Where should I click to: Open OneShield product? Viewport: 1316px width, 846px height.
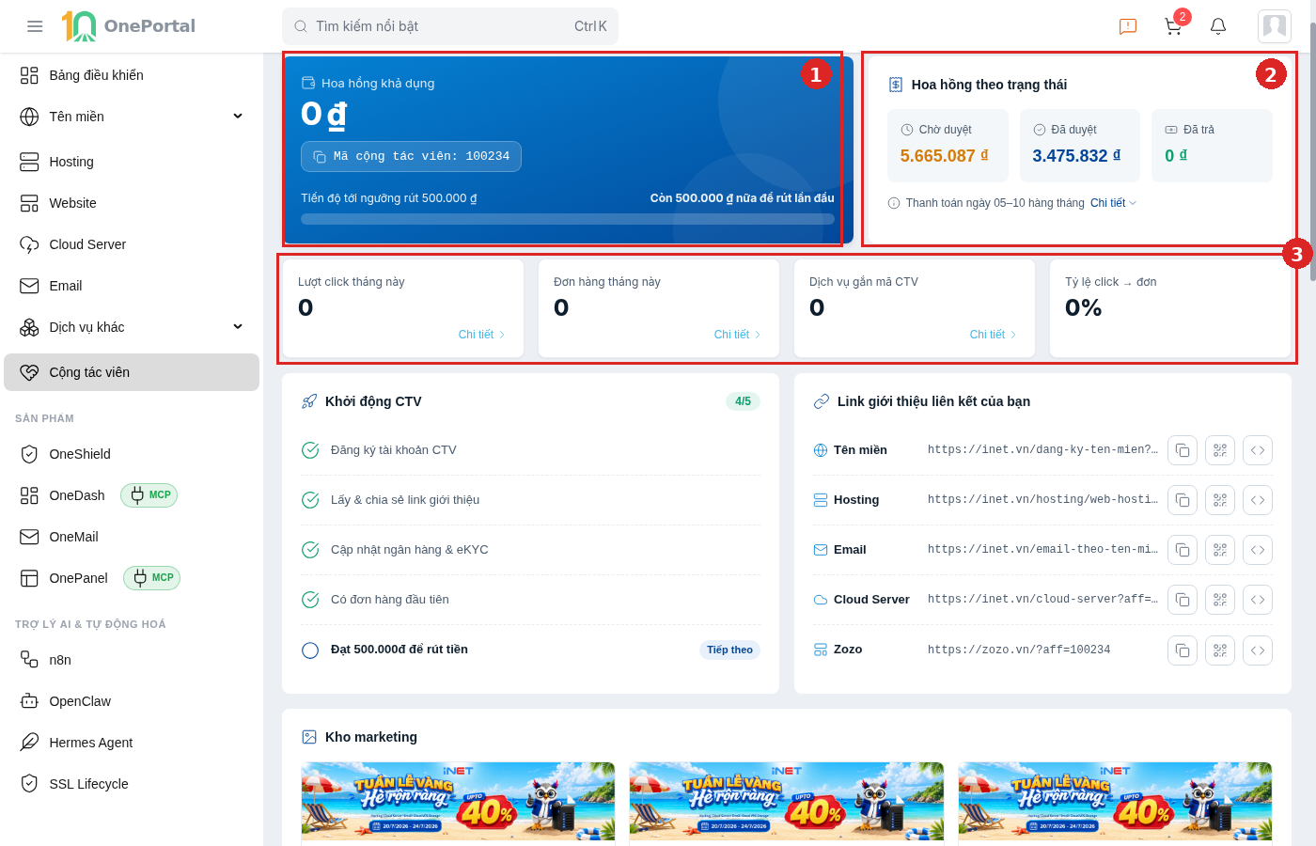pyautogui.click(x=132, y=454)
